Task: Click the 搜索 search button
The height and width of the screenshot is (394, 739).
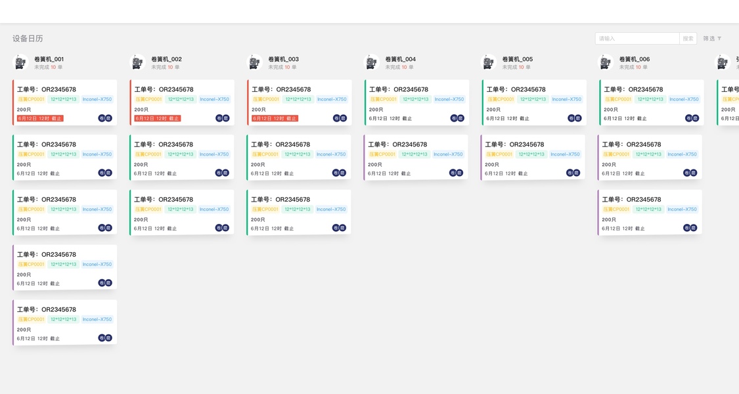Action: (688, 39)
